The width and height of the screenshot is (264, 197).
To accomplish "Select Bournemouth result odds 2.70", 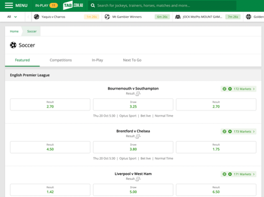I will pyautogui.click(x=50, y=104).
